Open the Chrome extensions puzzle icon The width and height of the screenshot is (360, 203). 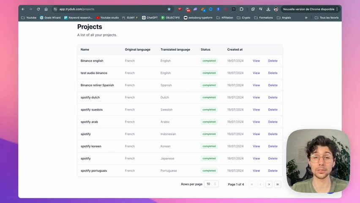(241, 9)
